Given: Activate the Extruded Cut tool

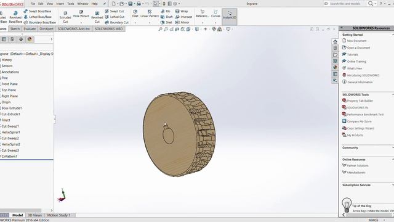Looking at the screenshot, I should tap(65, 17).
